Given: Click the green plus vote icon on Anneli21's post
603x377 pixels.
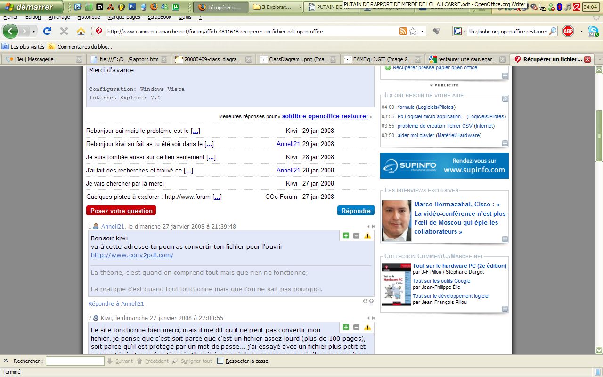Looking at the screenshot, I should [346, 236].
